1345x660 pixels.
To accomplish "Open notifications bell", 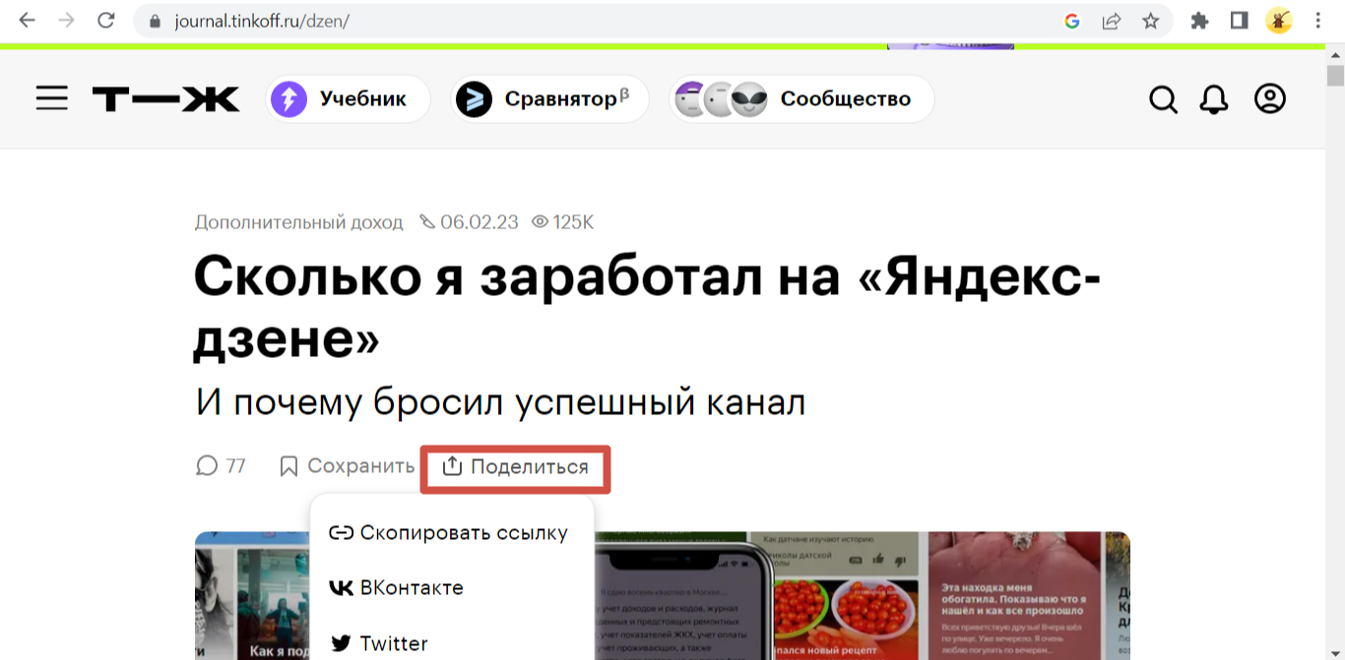I will [1214, 99].
